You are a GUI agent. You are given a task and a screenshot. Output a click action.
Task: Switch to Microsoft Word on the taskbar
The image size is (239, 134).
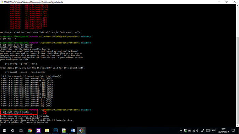pos(73,131)
